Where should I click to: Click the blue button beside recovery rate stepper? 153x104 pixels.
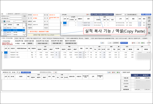pos(26,72)
